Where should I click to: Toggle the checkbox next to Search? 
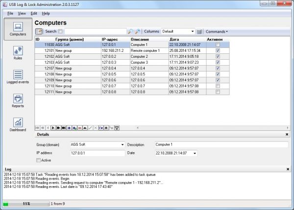pos(61,31)
